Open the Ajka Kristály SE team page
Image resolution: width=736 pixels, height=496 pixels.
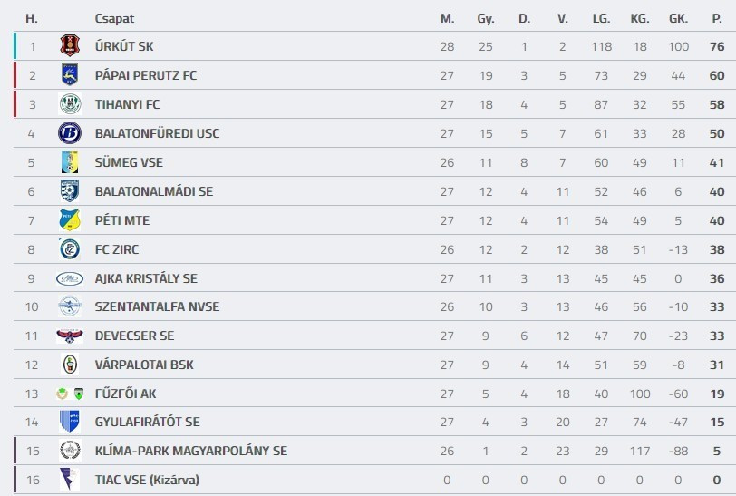coord(146,278)
